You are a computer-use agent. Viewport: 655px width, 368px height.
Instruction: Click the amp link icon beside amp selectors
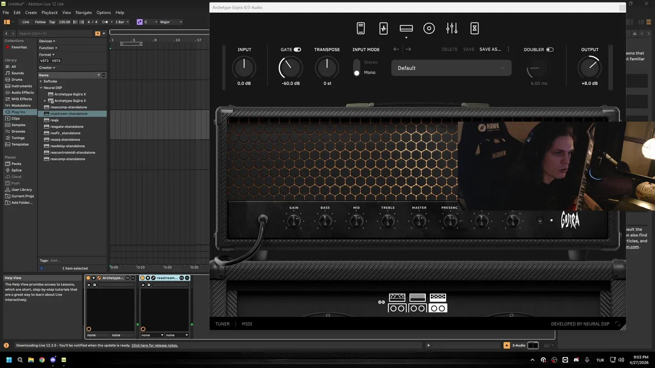point(381,302)
